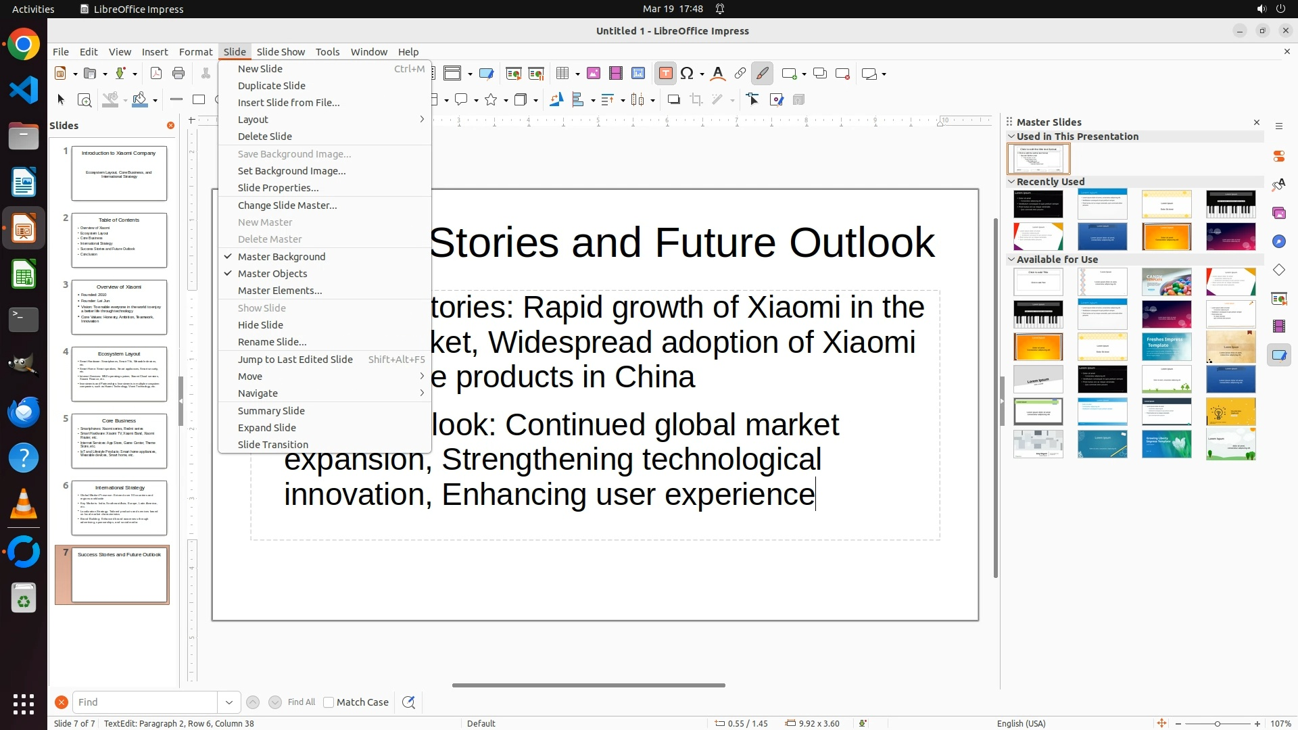Choose Duplicate Slide from the menu
The width and height of the screenshot is (1298, 730).
point(272,86)
